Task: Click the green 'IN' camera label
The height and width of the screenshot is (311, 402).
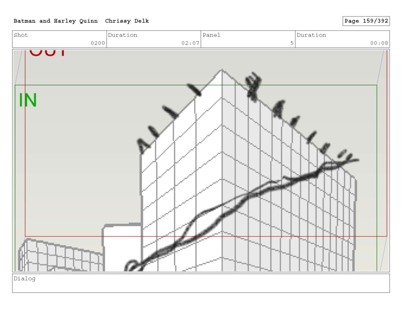Action: (28, 100)
